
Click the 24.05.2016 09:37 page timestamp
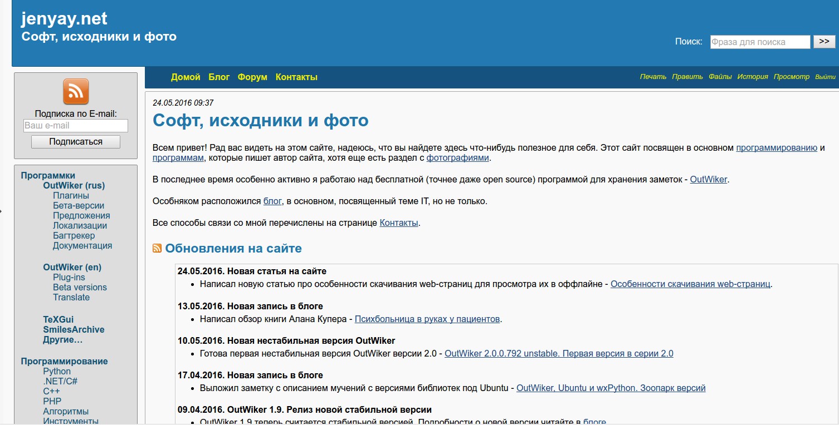(183, 103)
